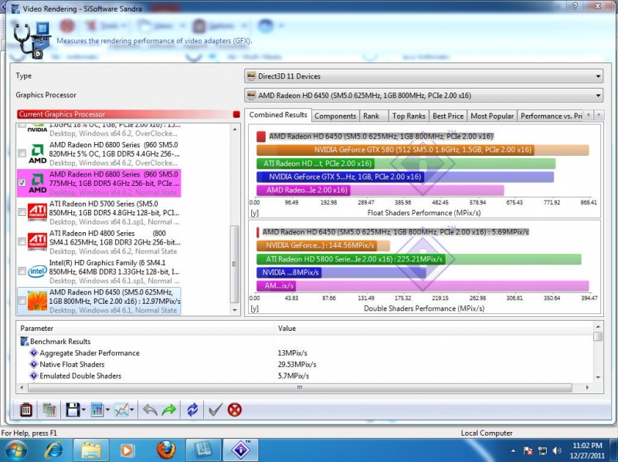Image resolution: width=618 pixels, height=462 pixels.
Task: Open the Windows Start menu
Action: tap(15, 450)
